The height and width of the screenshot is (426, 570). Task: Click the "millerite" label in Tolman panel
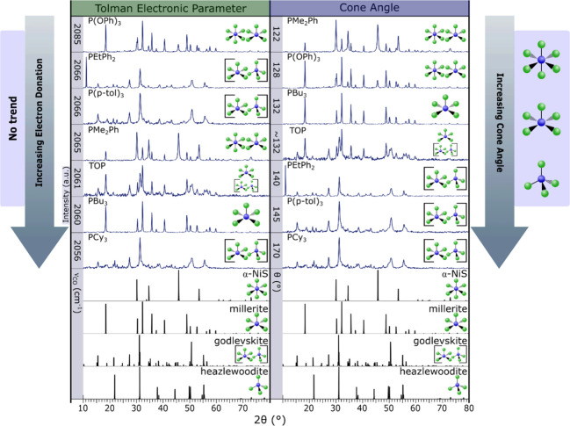pos(249,308)
